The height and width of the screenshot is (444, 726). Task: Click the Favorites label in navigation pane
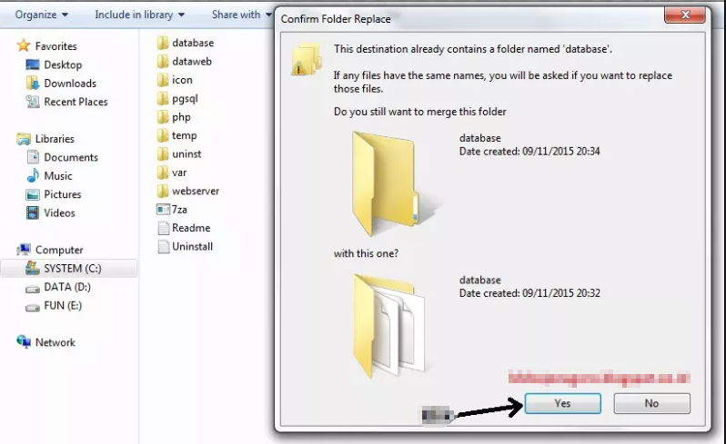[56, 46]
